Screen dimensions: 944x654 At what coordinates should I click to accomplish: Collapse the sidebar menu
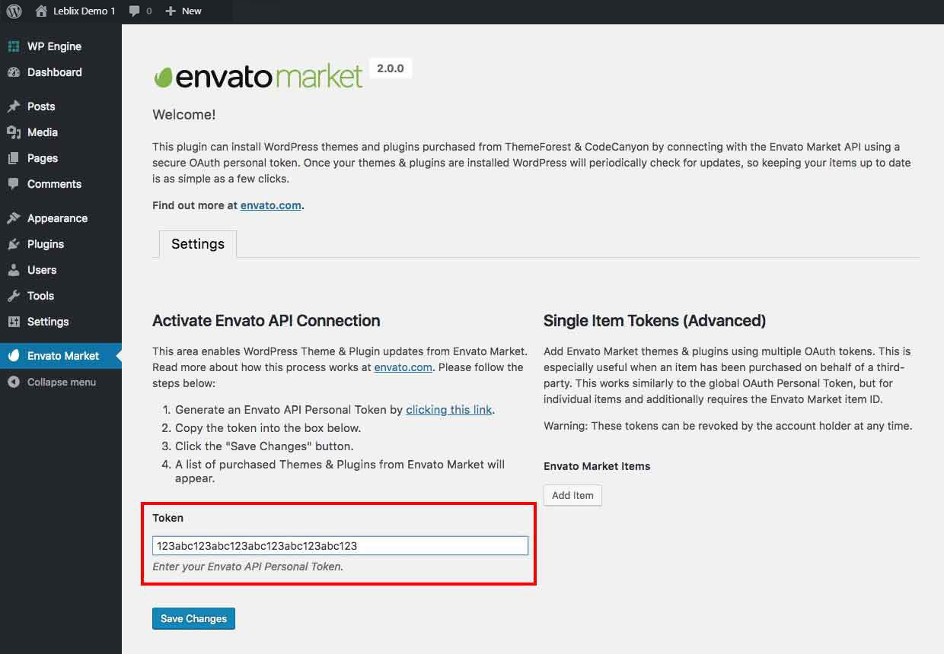(x=61, y=383)
